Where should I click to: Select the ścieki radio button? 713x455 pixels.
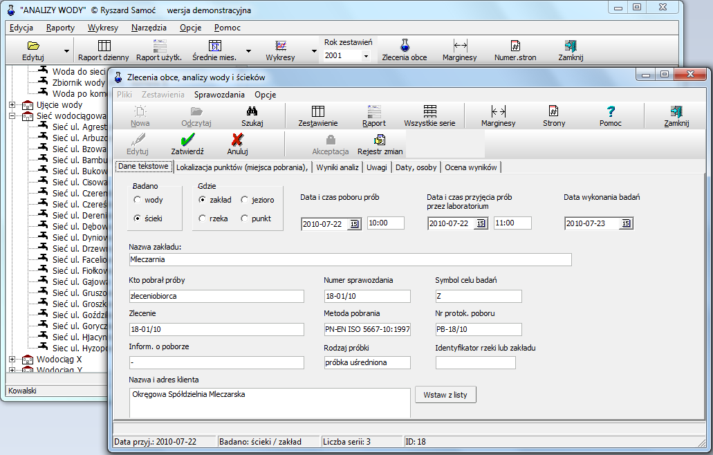(x=138, y=219)
